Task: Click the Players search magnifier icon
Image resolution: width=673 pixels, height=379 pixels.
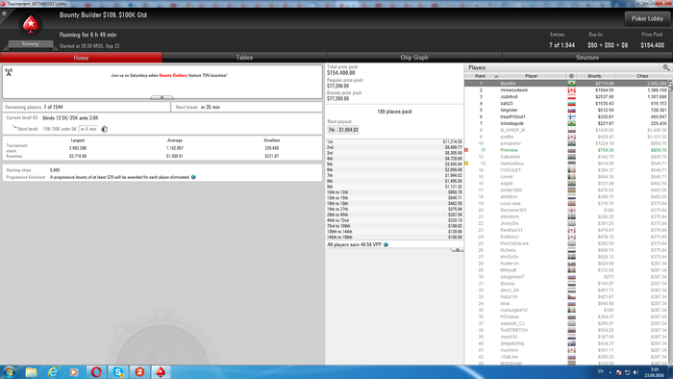Action: pyautogui.click(x=665, y=67)
